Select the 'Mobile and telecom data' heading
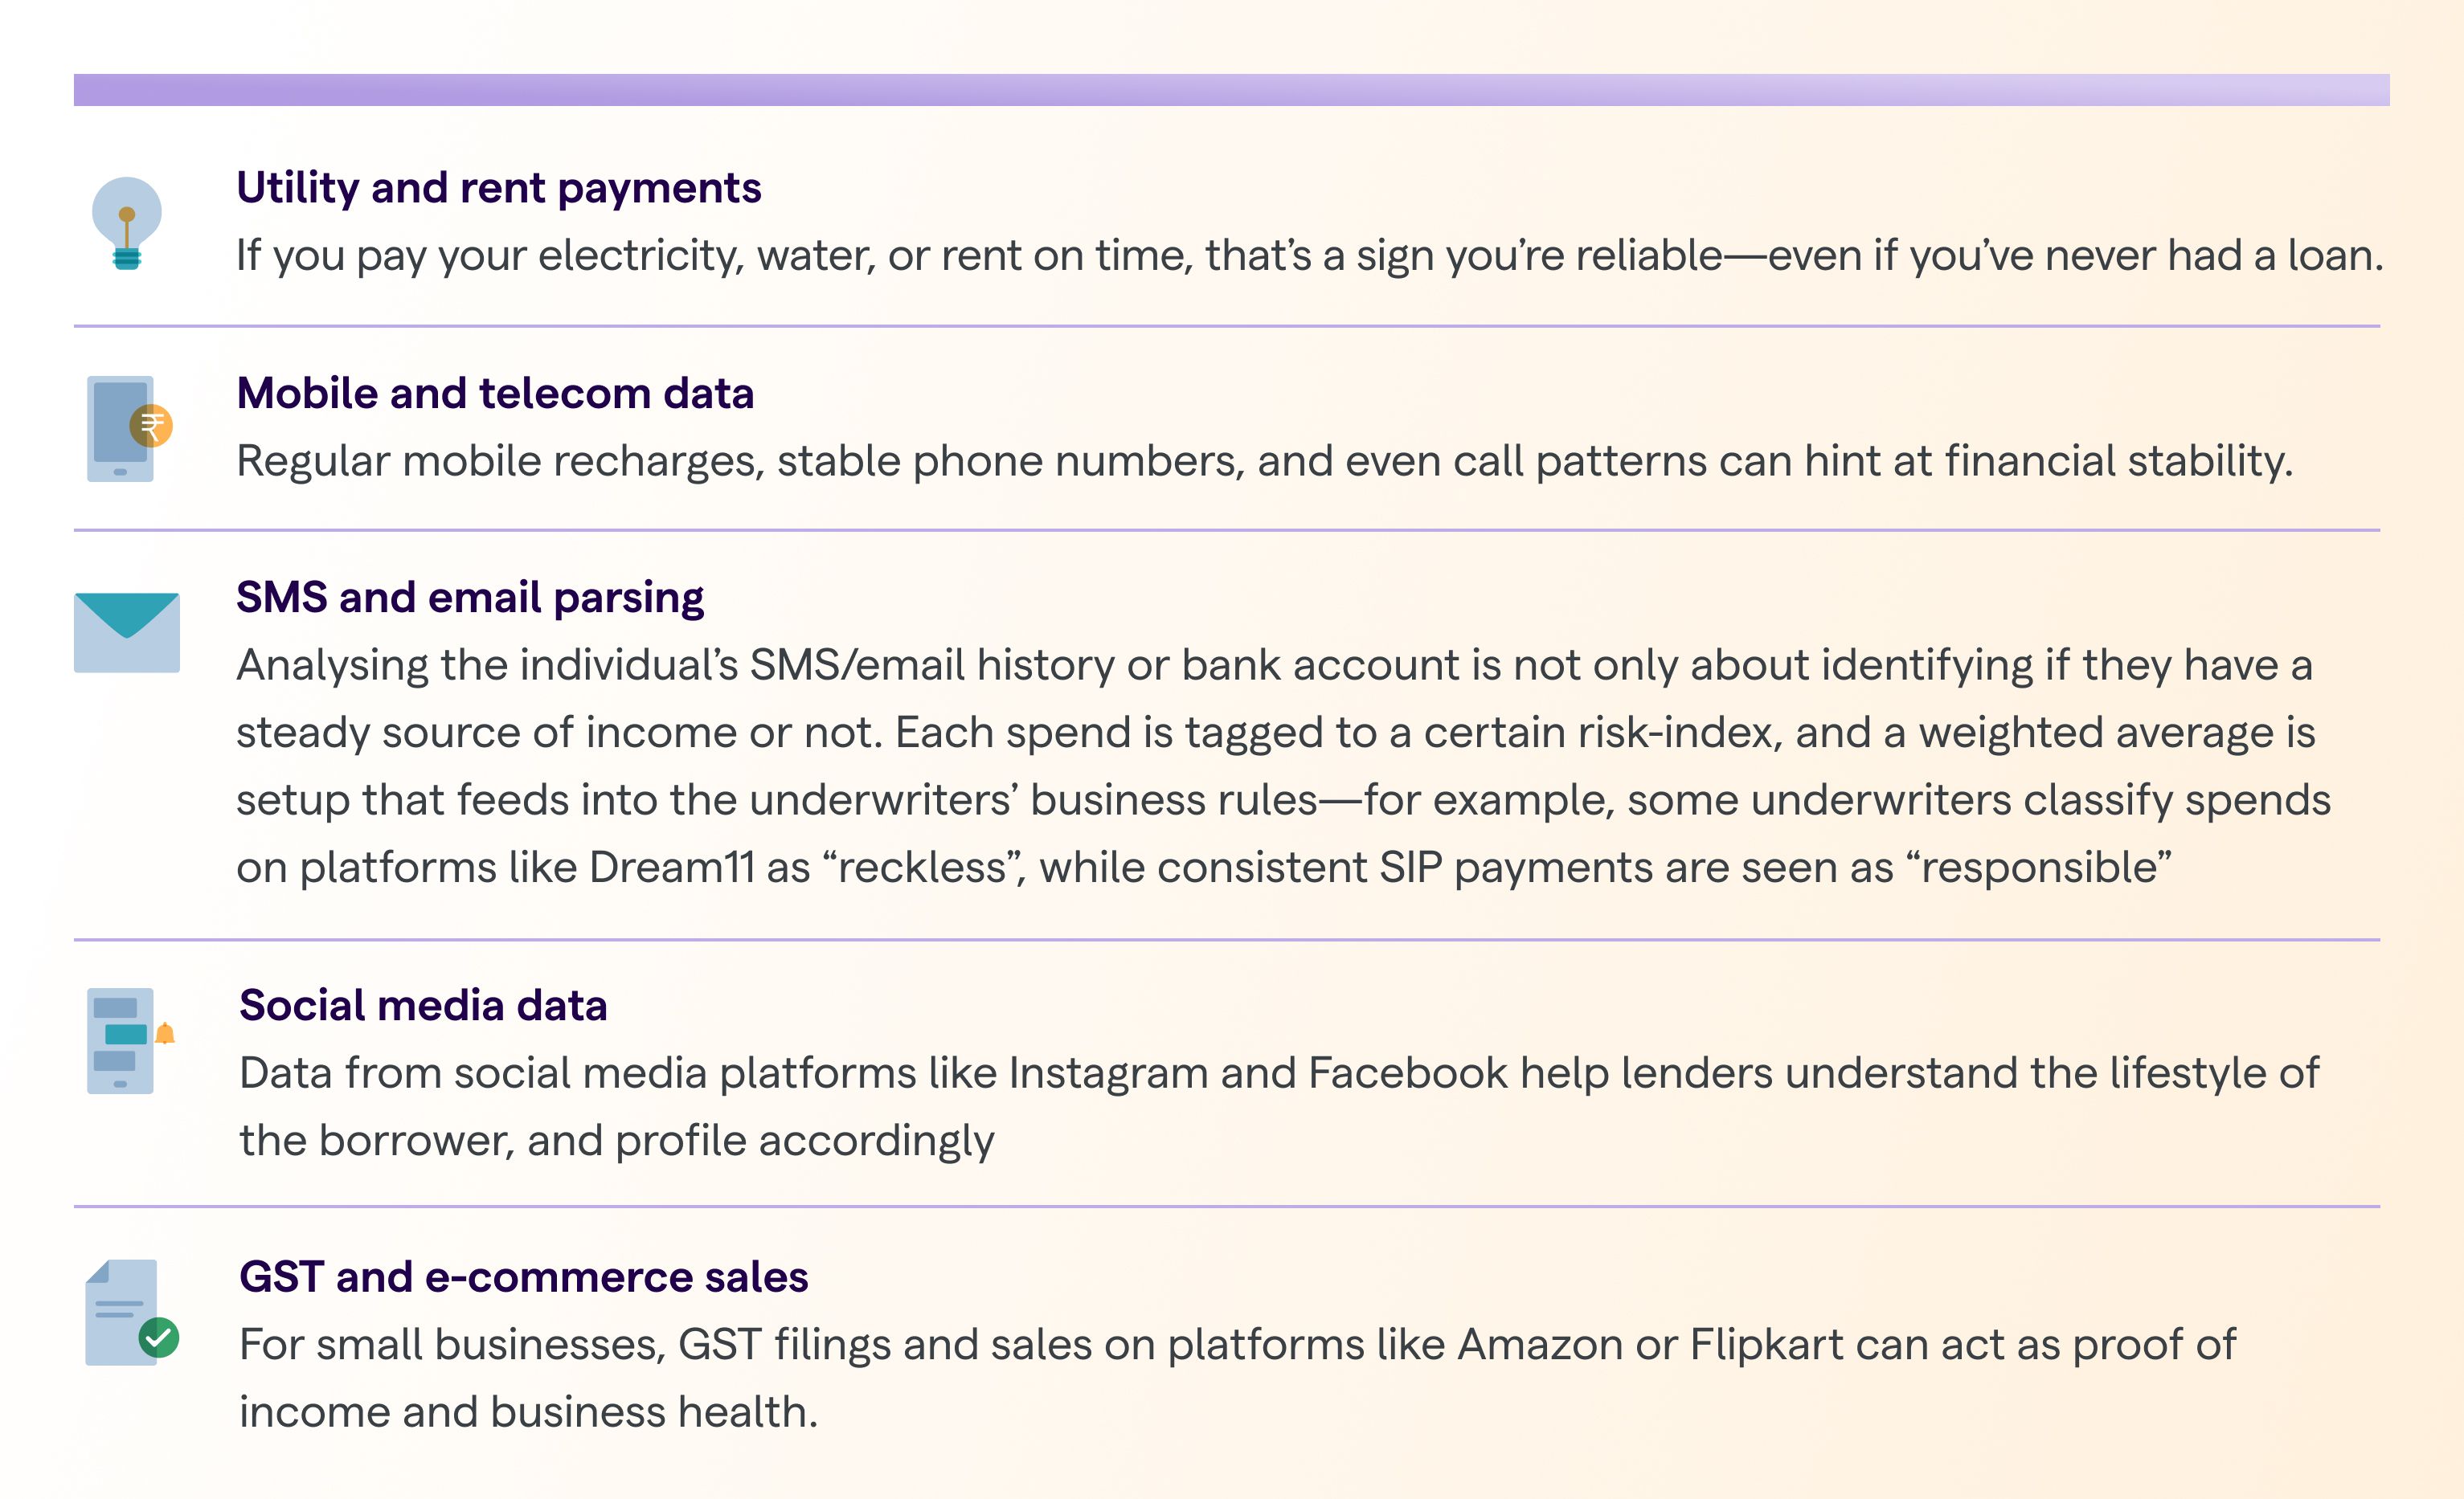 tap(495, 394)
